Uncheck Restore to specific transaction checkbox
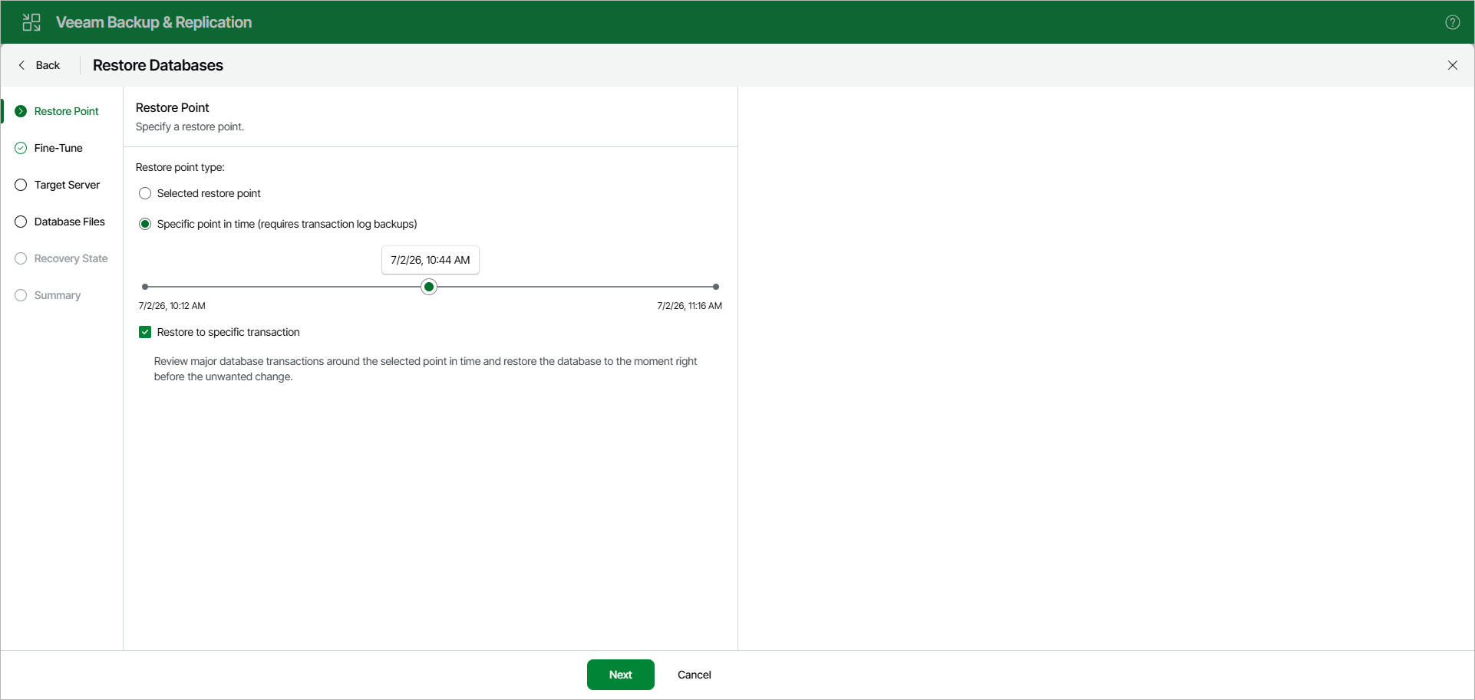 click(145, 332)
